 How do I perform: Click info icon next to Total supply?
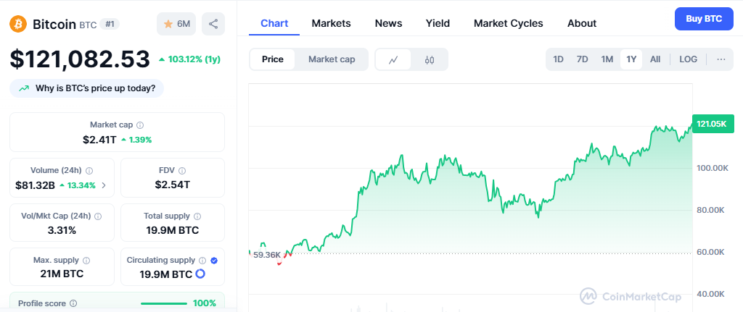(197, 216)
